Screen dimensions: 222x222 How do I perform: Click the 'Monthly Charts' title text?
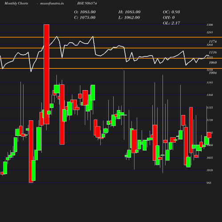pyautogui.click(x=16, y=3)
